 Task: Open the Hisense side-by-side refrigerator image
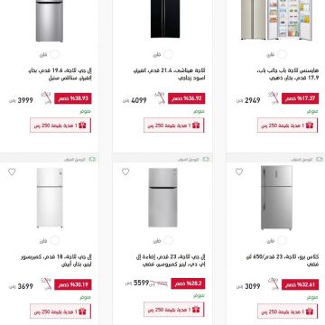click(276, 20)
